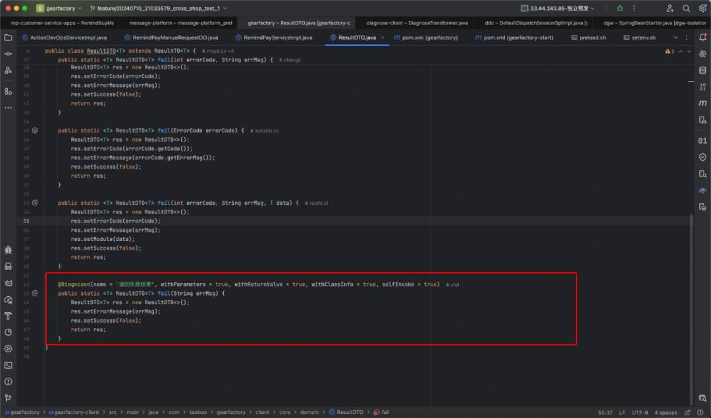Screen dimensions: 711x418
Task: Click LF line separator in status bar
Action: tap(622, 413)
